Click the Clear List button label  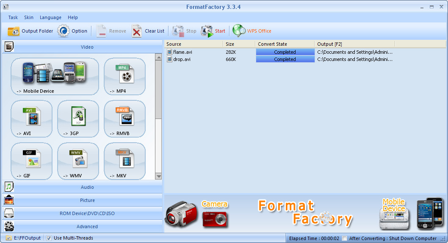(x=155, y=31)
